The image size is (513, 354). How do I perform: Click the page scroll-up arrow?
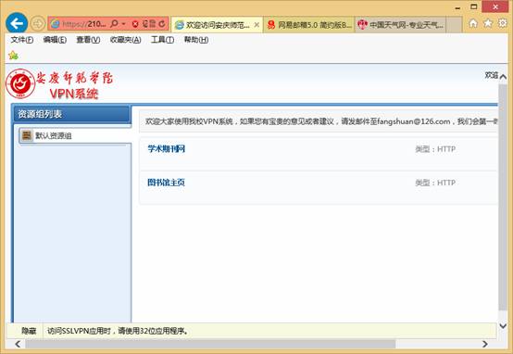pos(503,77)
